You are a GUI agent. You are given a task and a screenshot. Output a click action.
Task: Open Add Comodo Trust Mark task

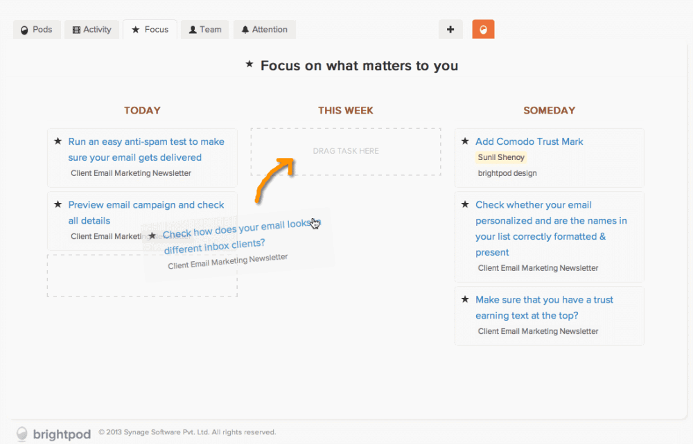tap(529, 141)
